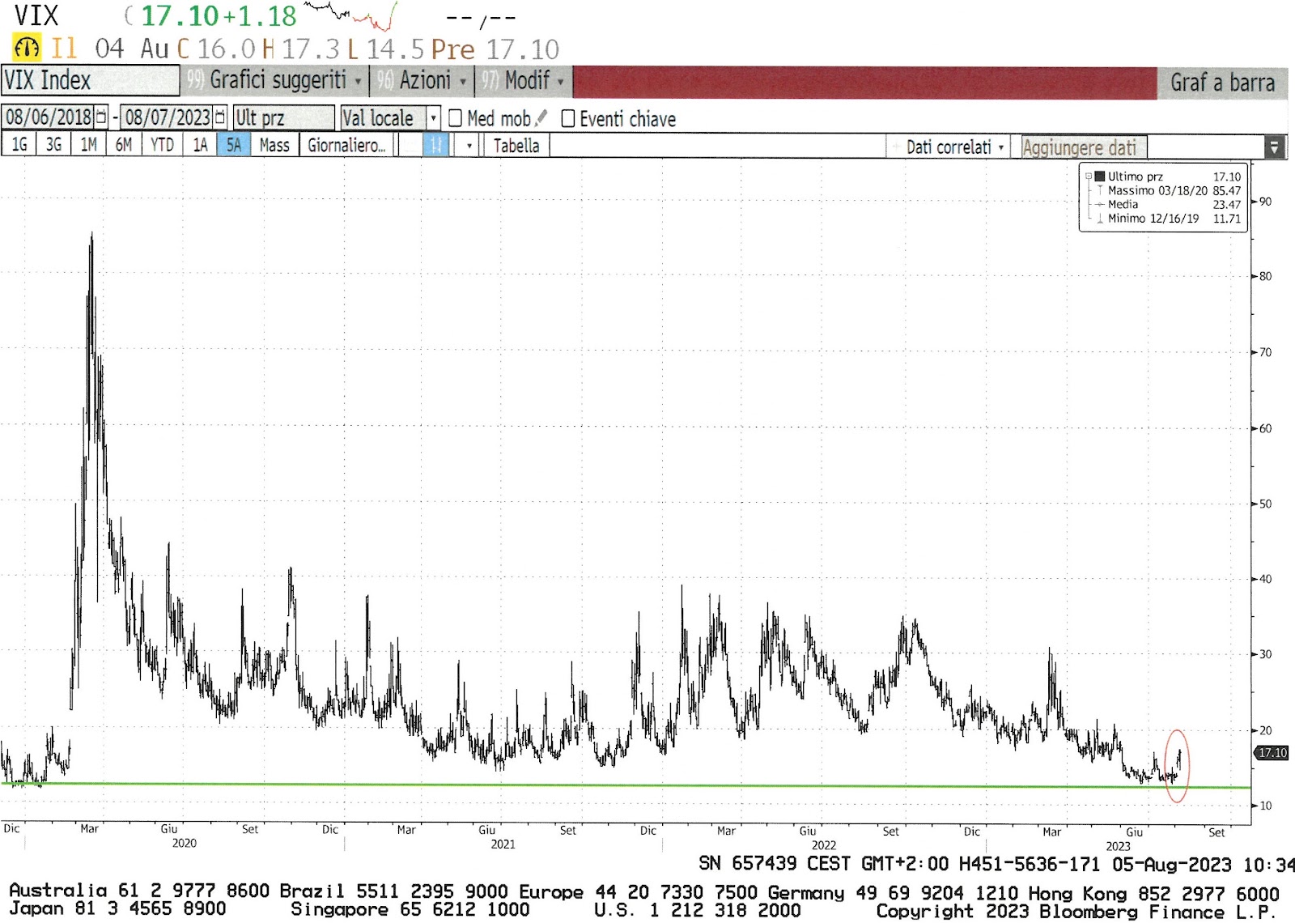Screen dimensions: 1295x923
Task: Open the chart type dropdown arrow
Action: [x=469, y=147]
